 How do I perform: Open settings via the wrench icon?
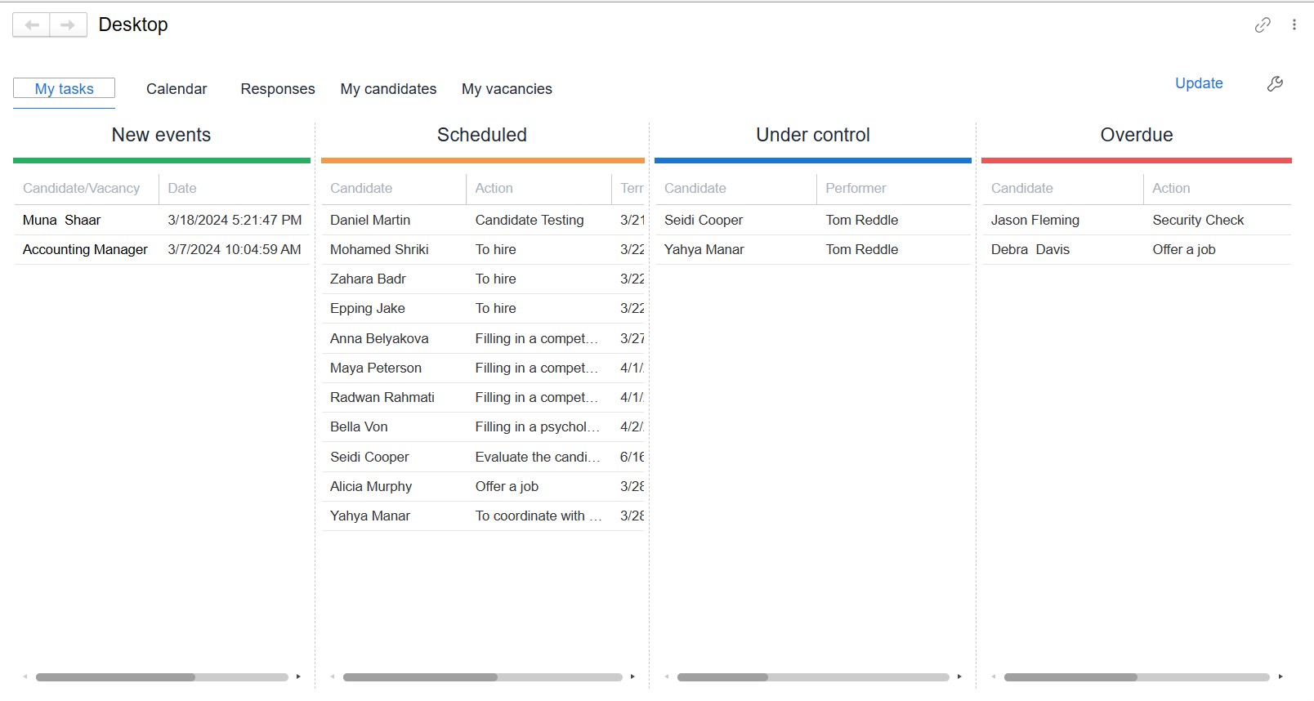click(1275, 83)
